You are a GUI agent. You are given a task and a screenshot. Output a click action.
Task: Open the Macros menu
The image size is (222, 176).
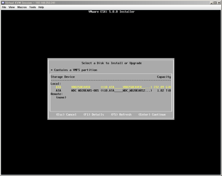coord(22,7)
